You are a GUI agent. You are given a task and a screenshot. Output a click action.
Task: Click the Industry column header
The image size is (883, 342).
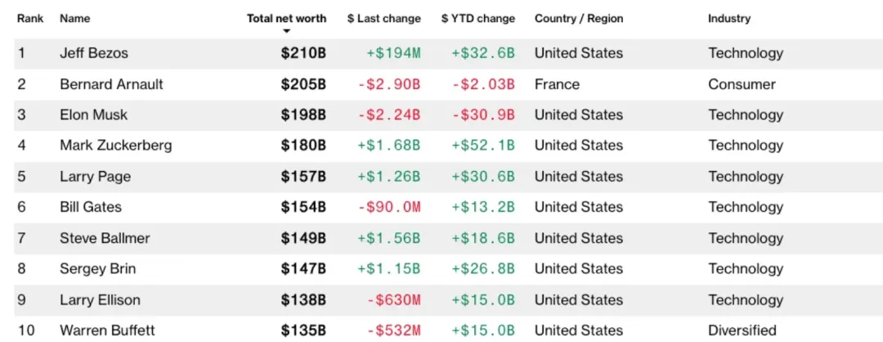[x=729, y=19]
